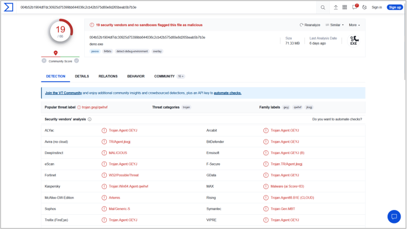Open the Similar dropdown
The width and height of the screenshot is (407, 229).
coord(334,25)
